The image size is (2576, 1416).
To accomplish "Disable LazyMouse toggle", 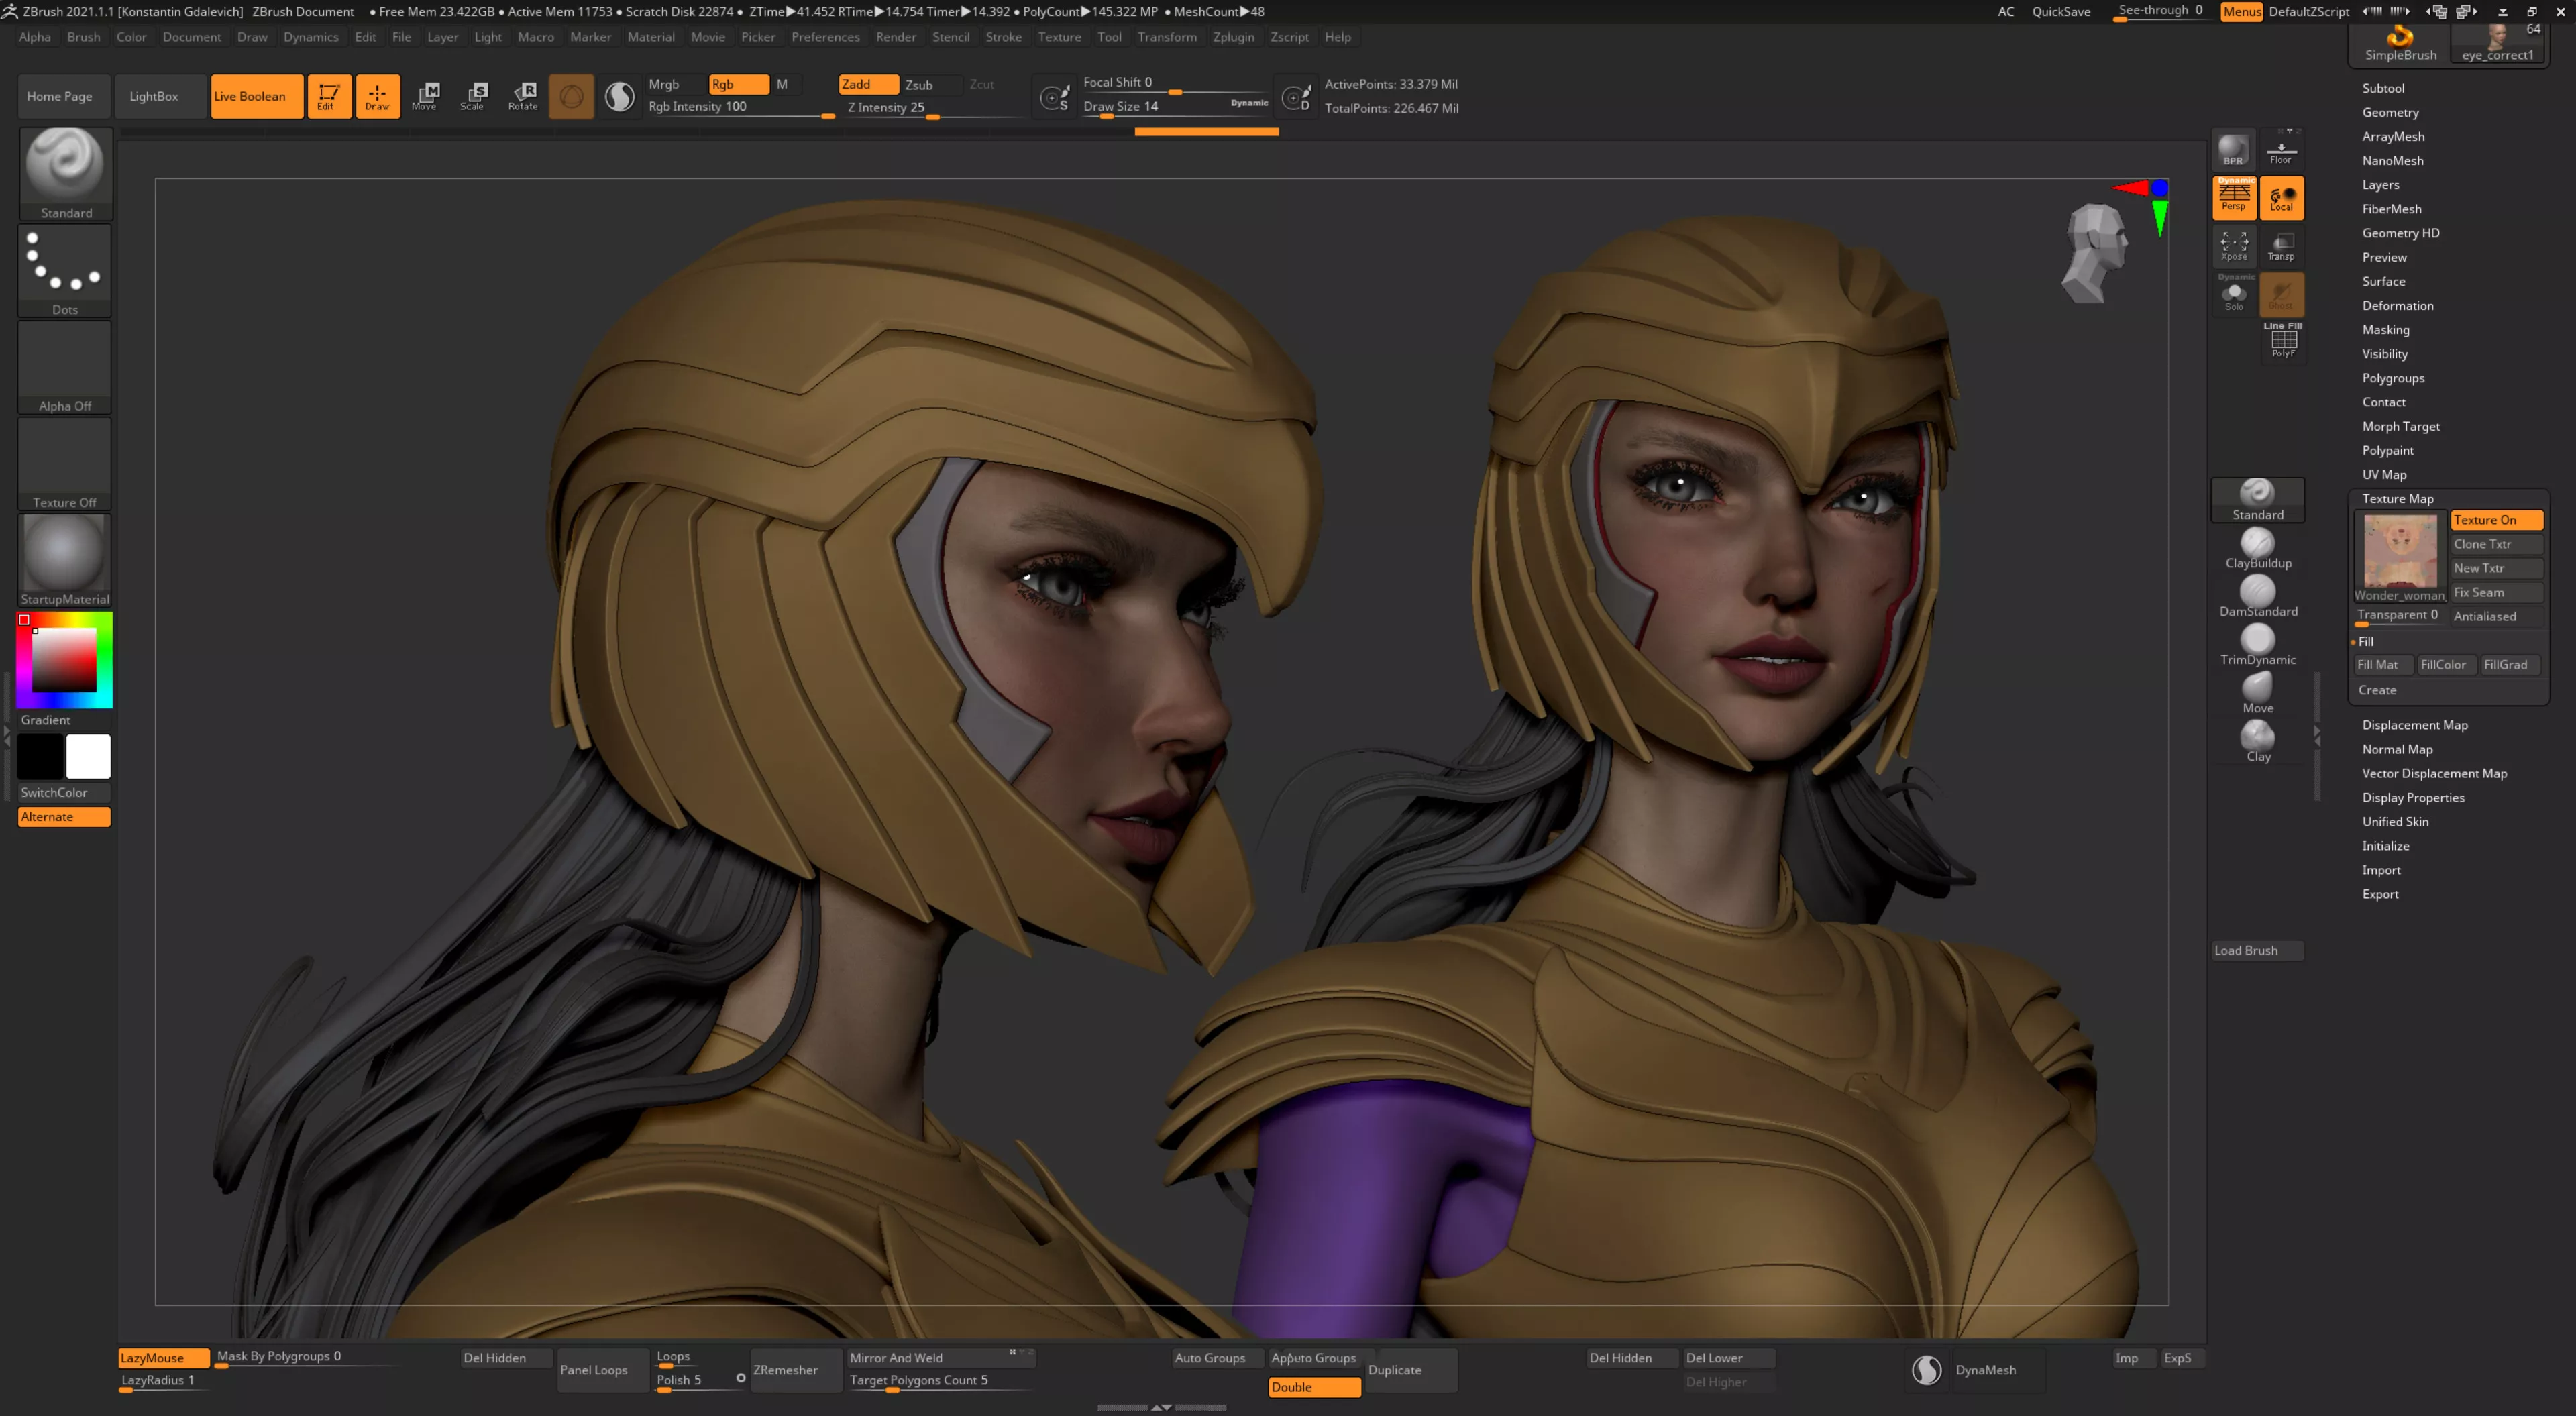I will [x=163, y=1357].
